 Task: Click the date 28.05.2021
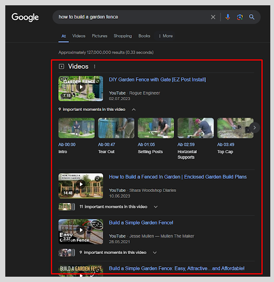(x=120, y=242)
